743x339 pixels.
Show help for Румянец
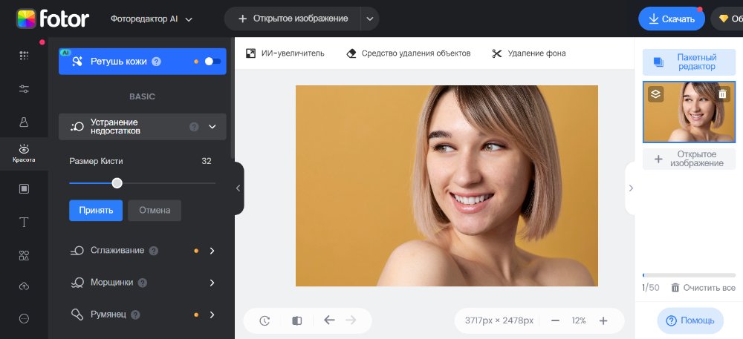click(x=135, y=315)
